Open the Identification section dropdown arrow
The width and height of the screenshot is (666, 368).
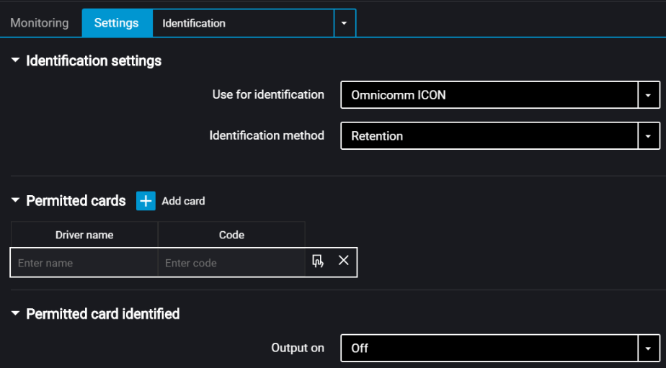click(x=345, y=23)
